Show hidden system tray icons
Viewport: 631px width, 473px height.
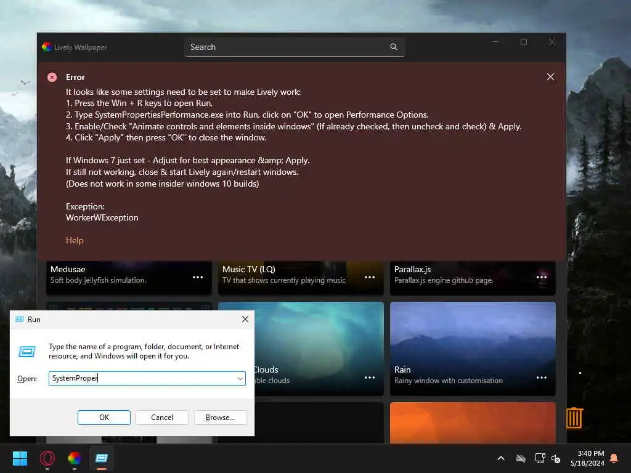pos(501,458)
